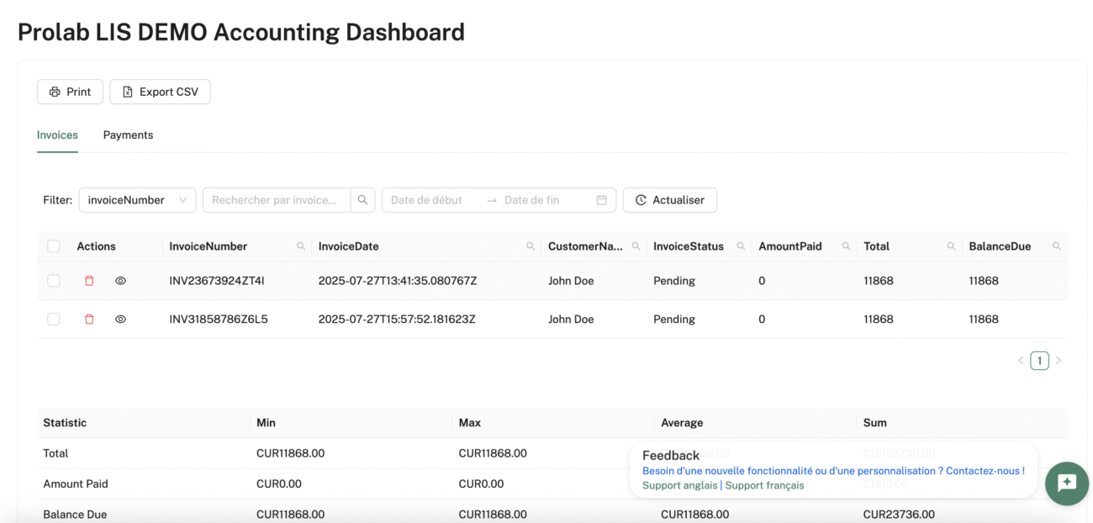Refresh the table with the Actualiser button
The height and width of the screenshot is (523, 1093).
click(x=669, y=200)
